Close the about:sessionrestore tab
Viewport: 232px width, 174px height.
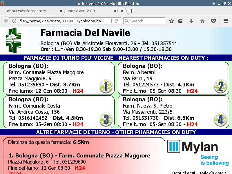pos(61,11)
